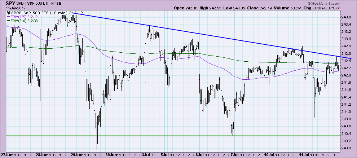Click the 240.8 price axis label

click(346, 119)
